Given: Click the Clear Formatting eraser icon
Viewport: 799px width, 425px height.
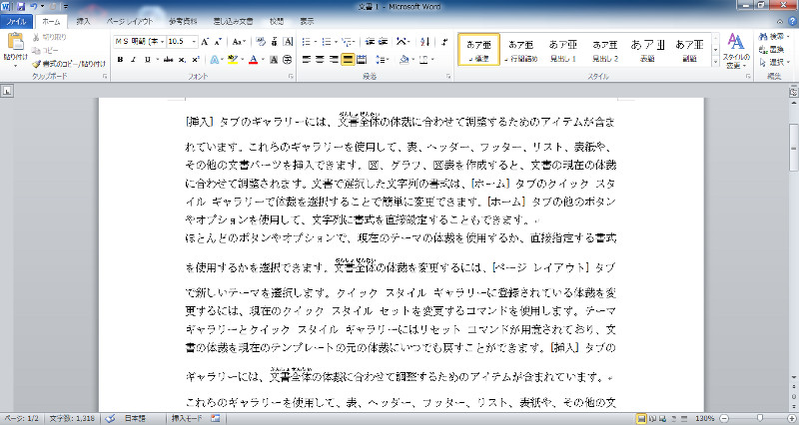Looking at the screenshot, I should click(x=261, y=42).
